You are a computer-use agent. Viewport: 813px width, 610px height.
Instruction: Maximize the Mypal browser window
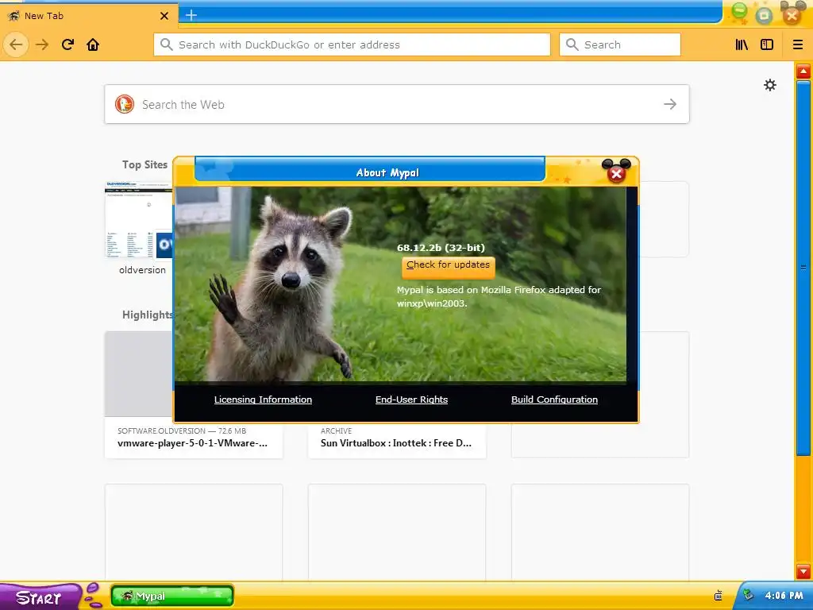click(x=765, y=15)
